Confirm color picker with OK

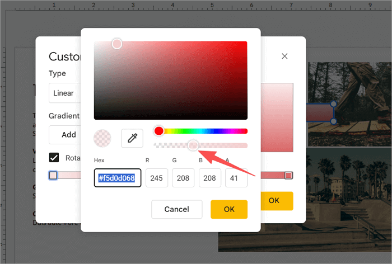point(229,209)
